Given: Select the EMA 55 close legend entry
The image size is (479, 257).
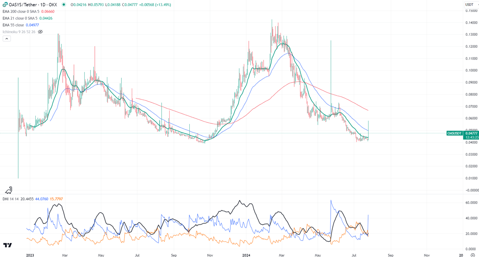Looking at the screenshot, I should coord(13,25).
